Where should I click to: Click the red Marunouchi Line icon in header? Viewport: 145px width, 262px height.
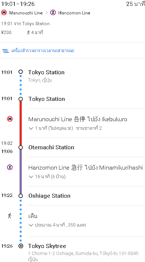point(4,13)
